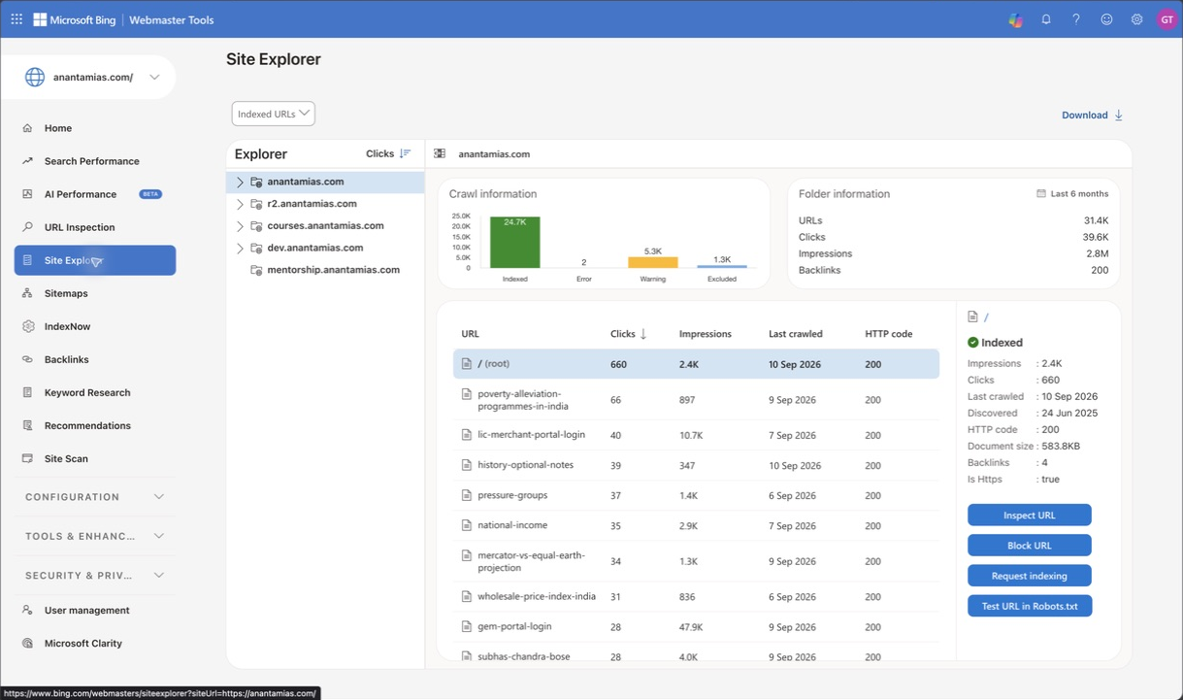This screenshot has height=700, width=1183.
Task: Open the Copilot icon in header
Action: [x=1015, y=19]
